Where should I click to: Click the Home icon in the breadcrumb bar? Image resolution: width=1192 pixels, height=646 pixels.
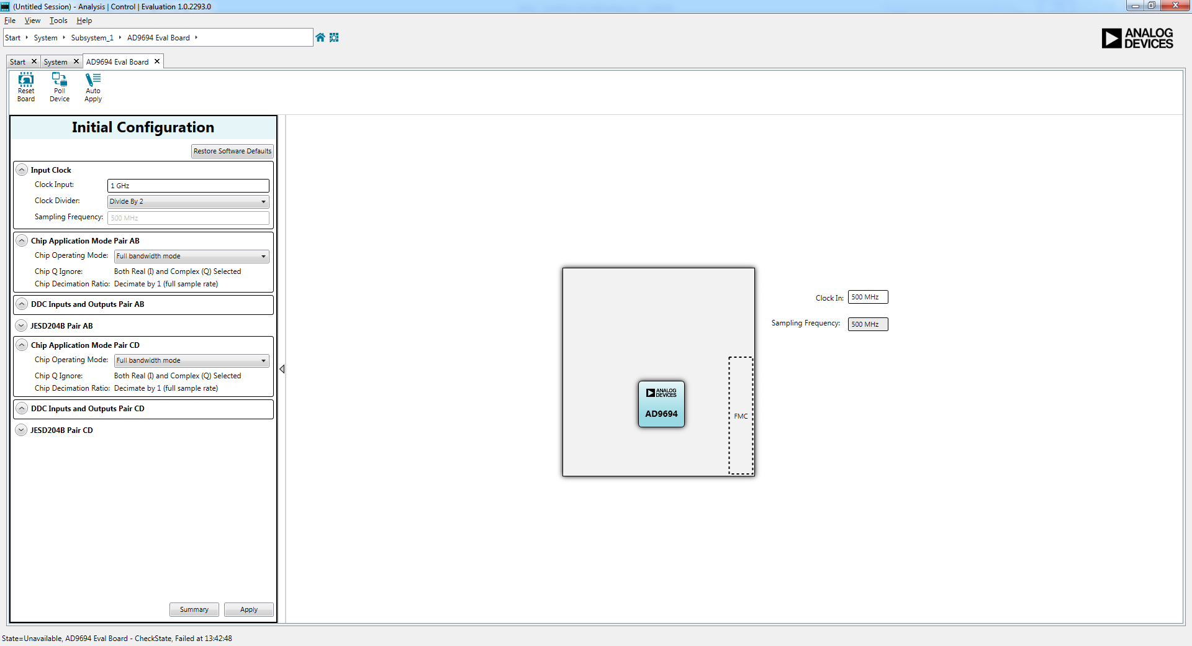pyautogui.click(x=320, y=37)
